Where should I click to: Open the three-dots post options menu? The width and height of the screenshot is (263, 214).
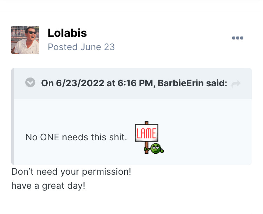pyautogui.click(x=237, y=38)
